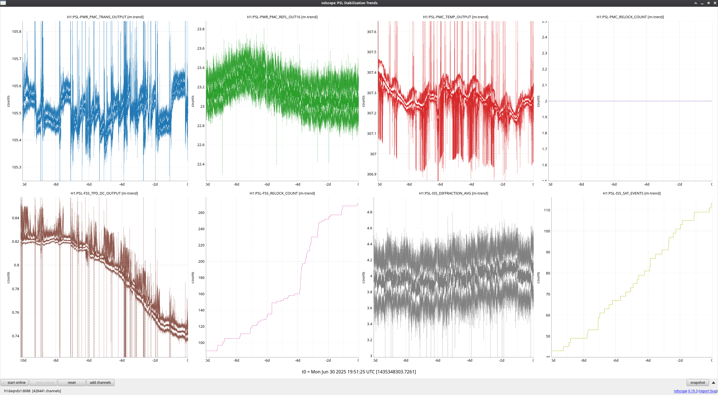The width and height of the screenshot is (718, 395).
Task: Select the H1:PSL-PMC_TEMP_OUTPUT plot title
Action: pos(455,17)
